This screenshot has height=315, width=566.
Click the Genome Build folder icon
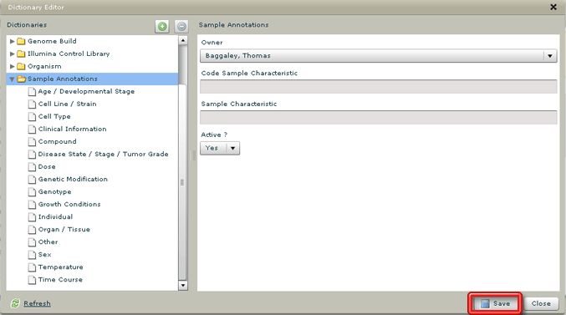click(x=21, y=41)
